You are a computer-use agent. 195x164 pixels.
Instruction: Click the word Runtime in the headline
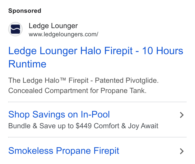(x=27, y=64)
